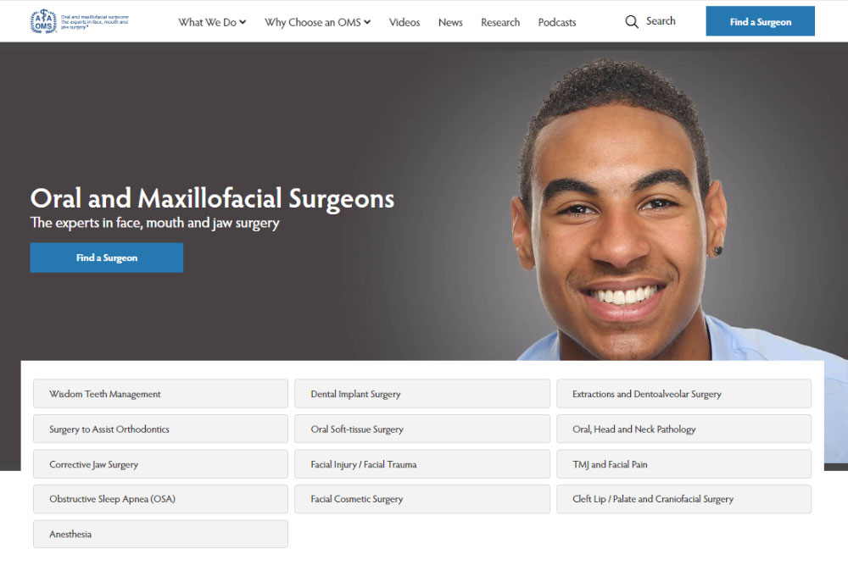Click the magnifying glass search icon
This screenshot has height=565, width=848.
click(x=632, y=22)
